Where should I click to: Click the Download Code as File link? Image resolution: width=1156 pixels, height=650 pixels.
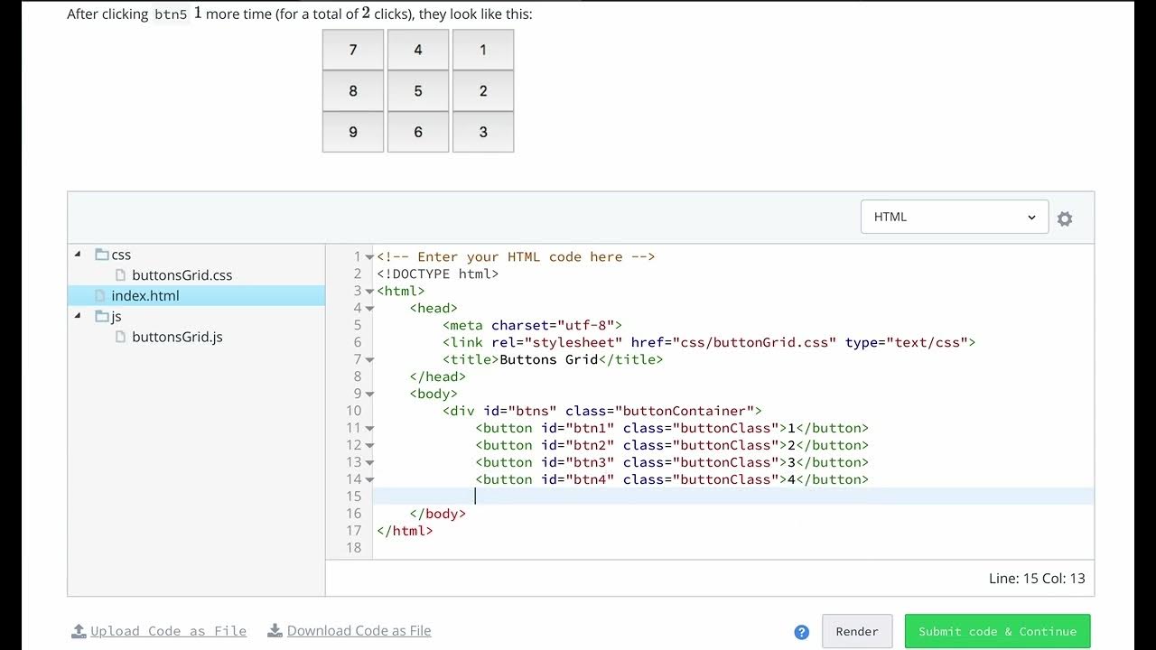pyautogui.click(x=359, y=631)
